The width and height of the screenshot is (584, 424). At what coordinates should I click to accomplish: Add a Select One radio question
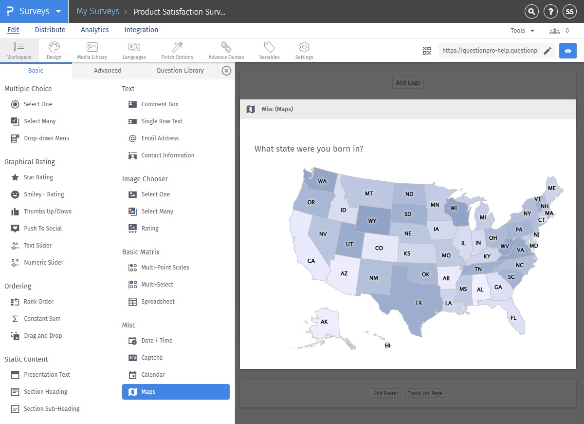[x=37, y=104]
